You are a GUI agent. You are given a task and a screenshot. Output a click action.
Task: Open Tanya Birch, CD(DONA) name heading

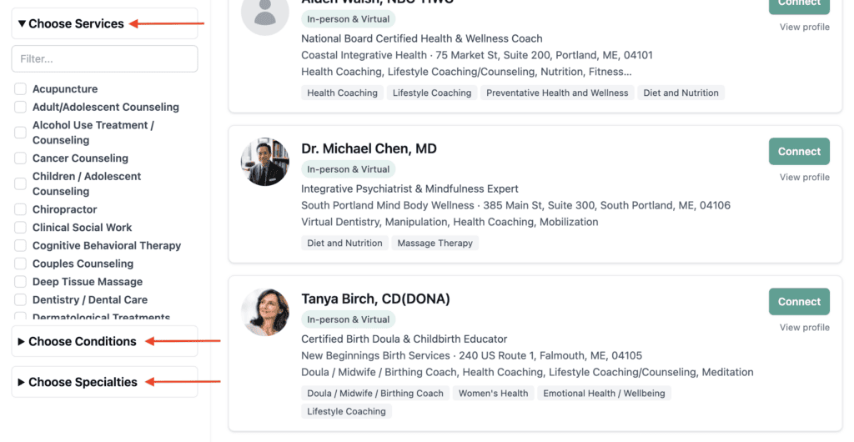376,299
